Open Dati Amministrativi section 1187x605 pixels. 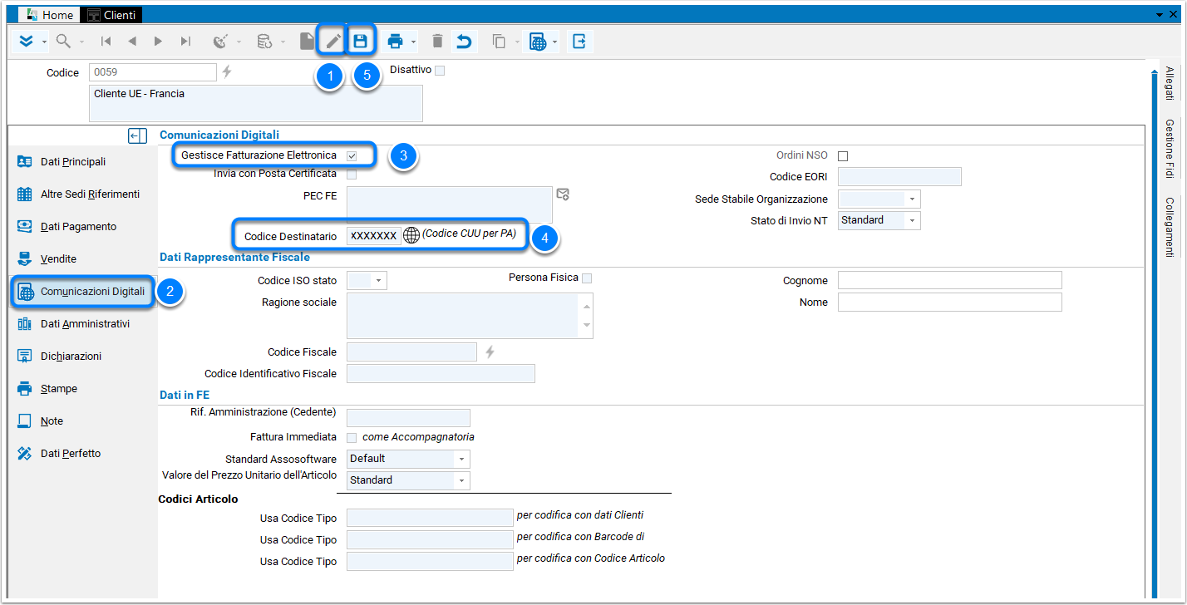pos(81,324)
